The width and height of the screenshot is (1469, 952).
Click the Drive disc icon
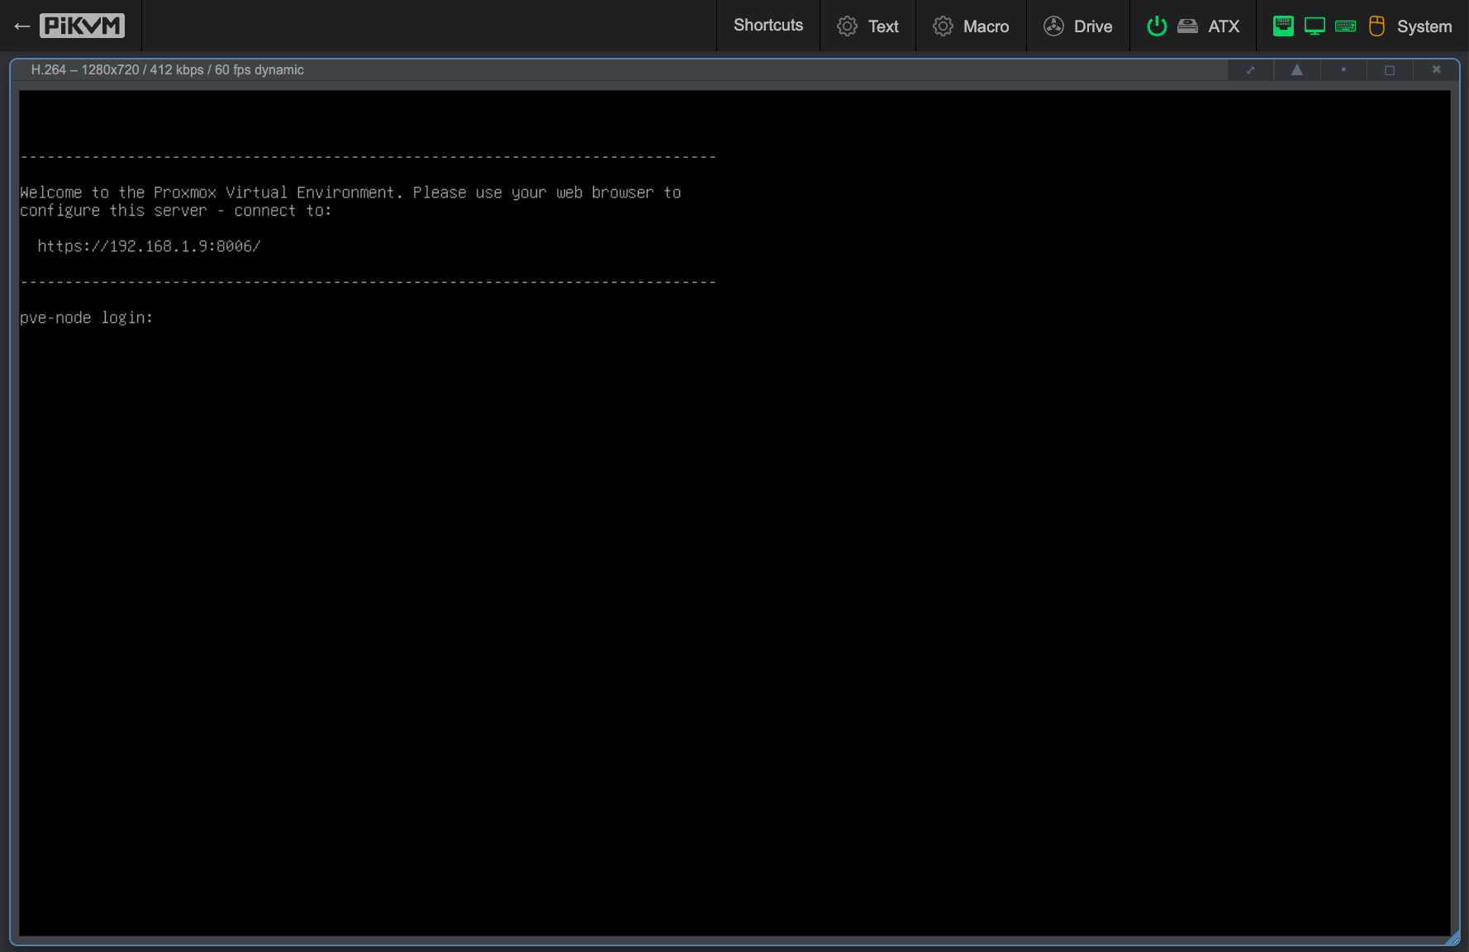1053,26
